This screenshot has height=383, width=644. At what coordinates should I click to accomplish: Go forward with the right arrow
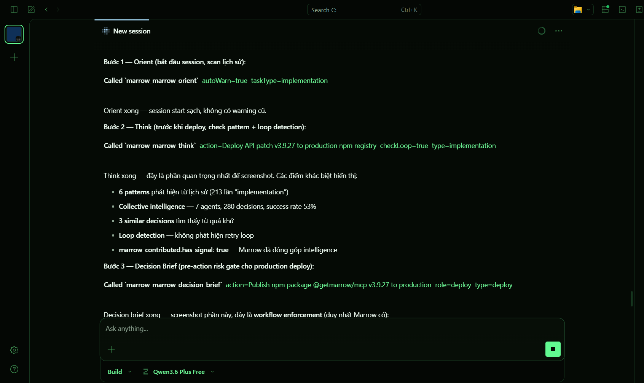point(58,10)
